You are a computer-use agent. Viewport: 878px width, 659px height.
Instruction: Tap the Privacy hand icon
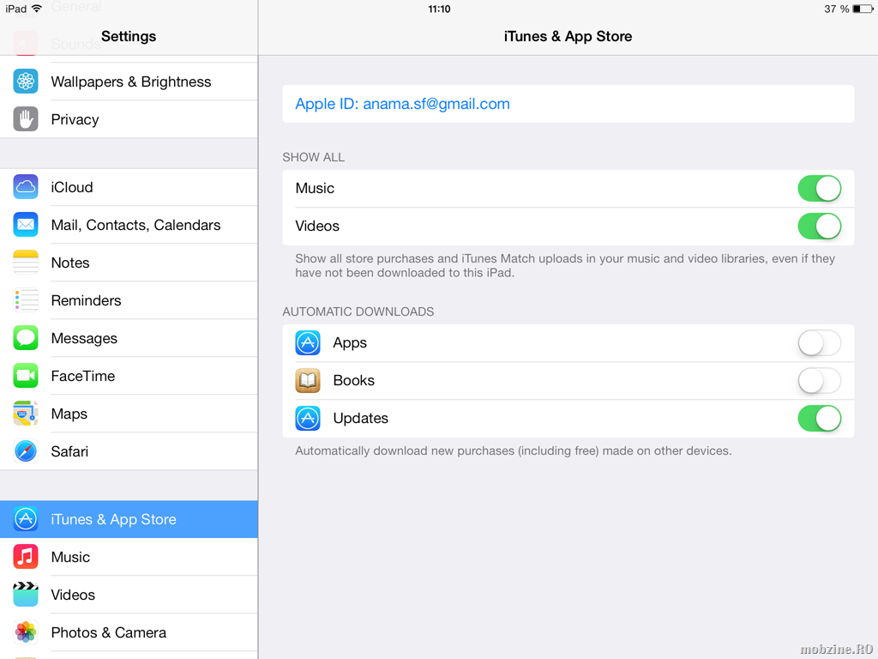click(x=26, y=118)
